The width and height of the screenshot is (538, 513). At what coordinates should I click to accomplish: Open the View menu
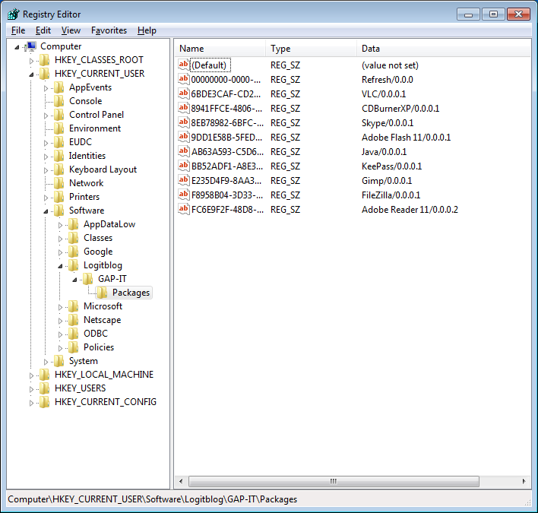pos(71,30)
